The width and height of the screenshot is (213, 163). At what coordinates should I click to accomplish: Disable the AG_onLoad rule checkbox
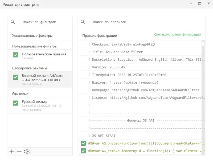(x=83, y=143)
